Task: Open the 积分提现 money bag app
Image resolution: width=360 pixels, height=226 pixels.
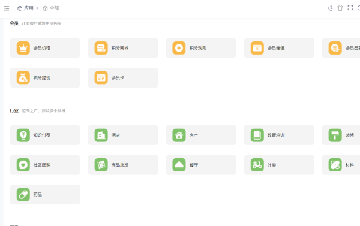Action: pyautogui.click(x=45, y=77)
